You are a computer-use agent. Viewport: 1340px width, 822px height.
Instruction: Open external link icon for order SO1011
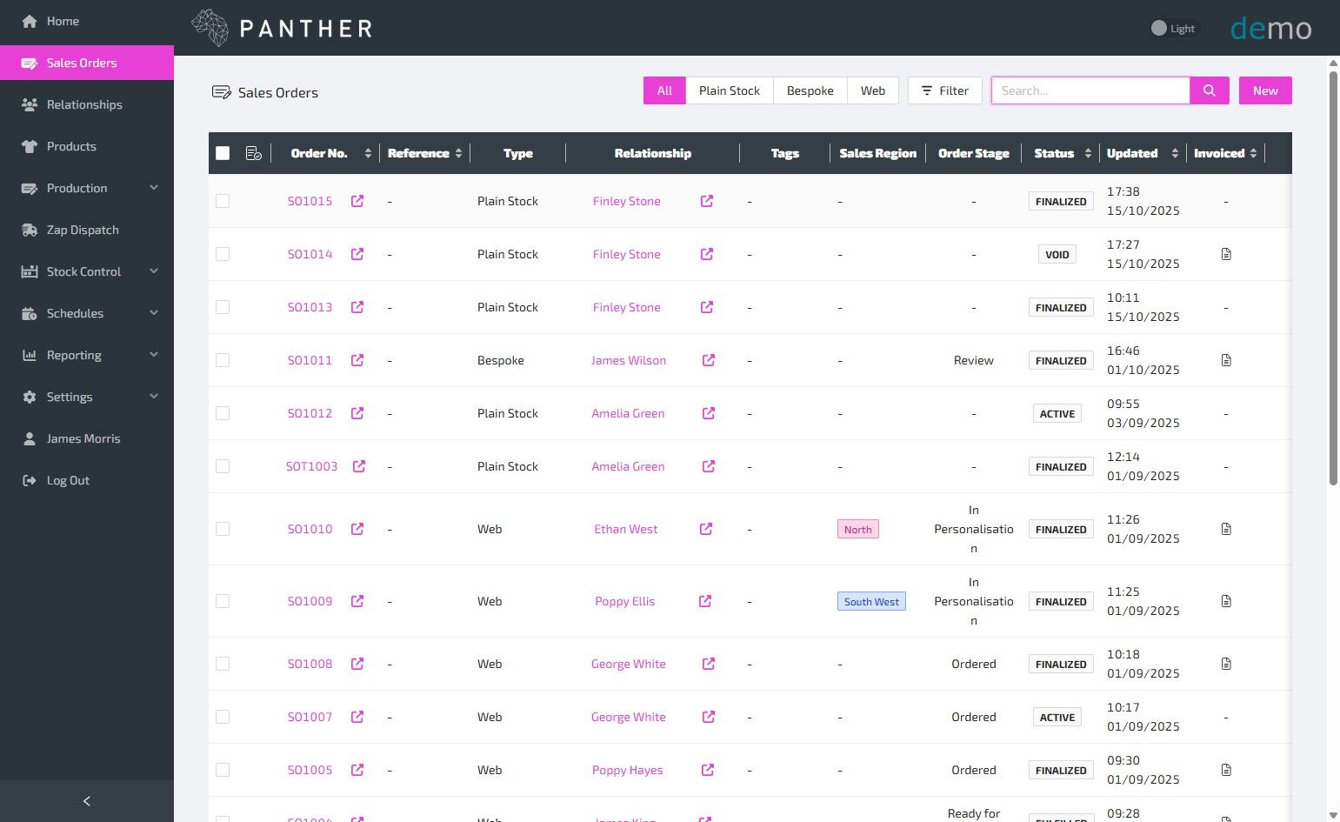[357, 360]
